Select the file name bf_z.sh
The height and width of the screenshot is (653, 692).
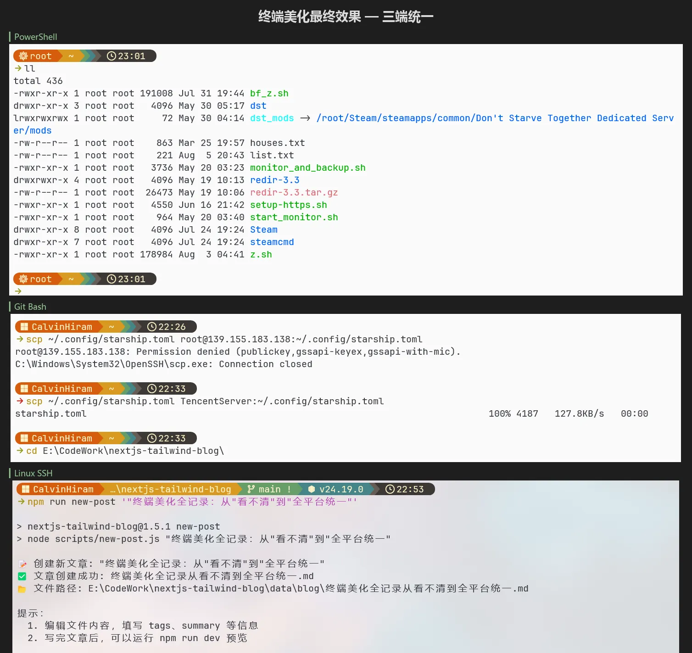tap(269, 94)
